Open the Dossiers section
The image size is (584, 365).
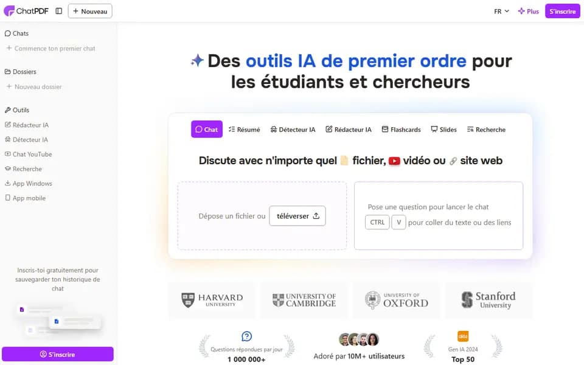pyautogui.click(x=21, y=72)
